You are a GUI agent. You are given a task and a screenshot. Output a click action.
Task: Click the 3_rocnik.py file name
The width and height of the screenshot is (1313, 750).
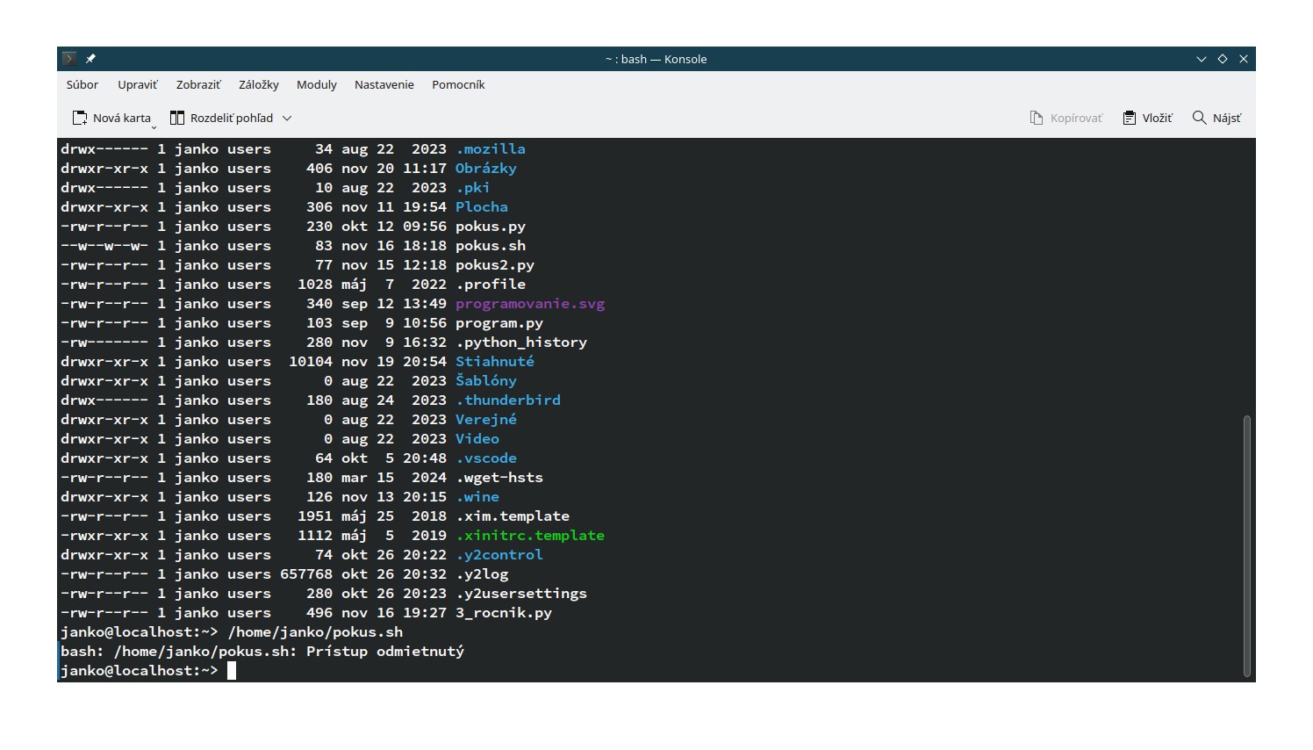(504, 613)
